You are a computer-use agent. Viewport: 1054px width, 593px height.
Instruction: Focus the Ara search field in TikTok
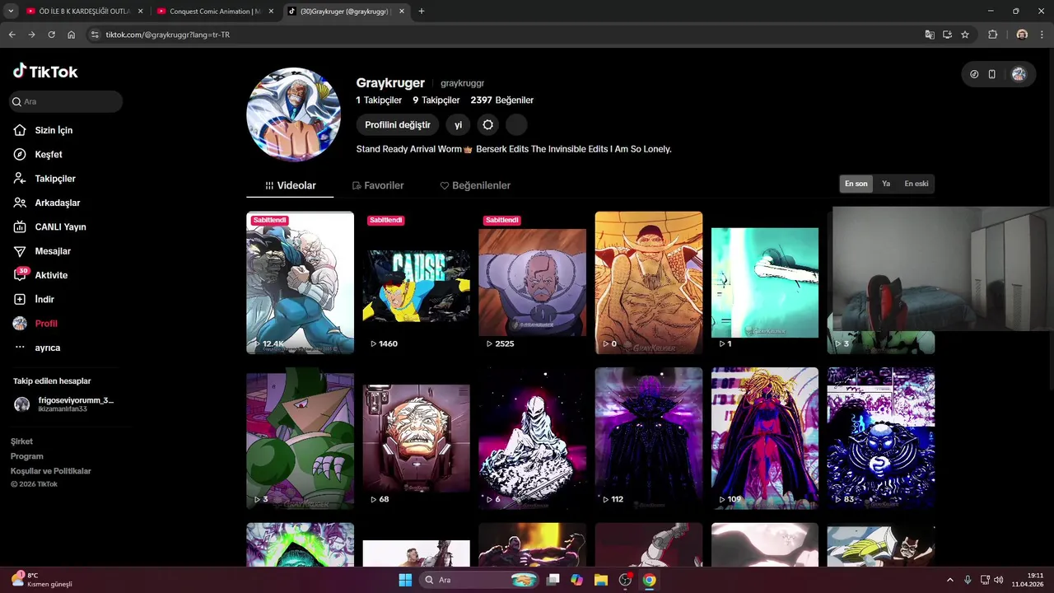[66, 101]
